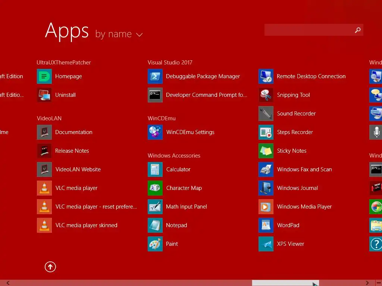Viewport: 382px width, 286px height.
Task: Click the 'Steps Recorder' label
Action: click(295, 132)
